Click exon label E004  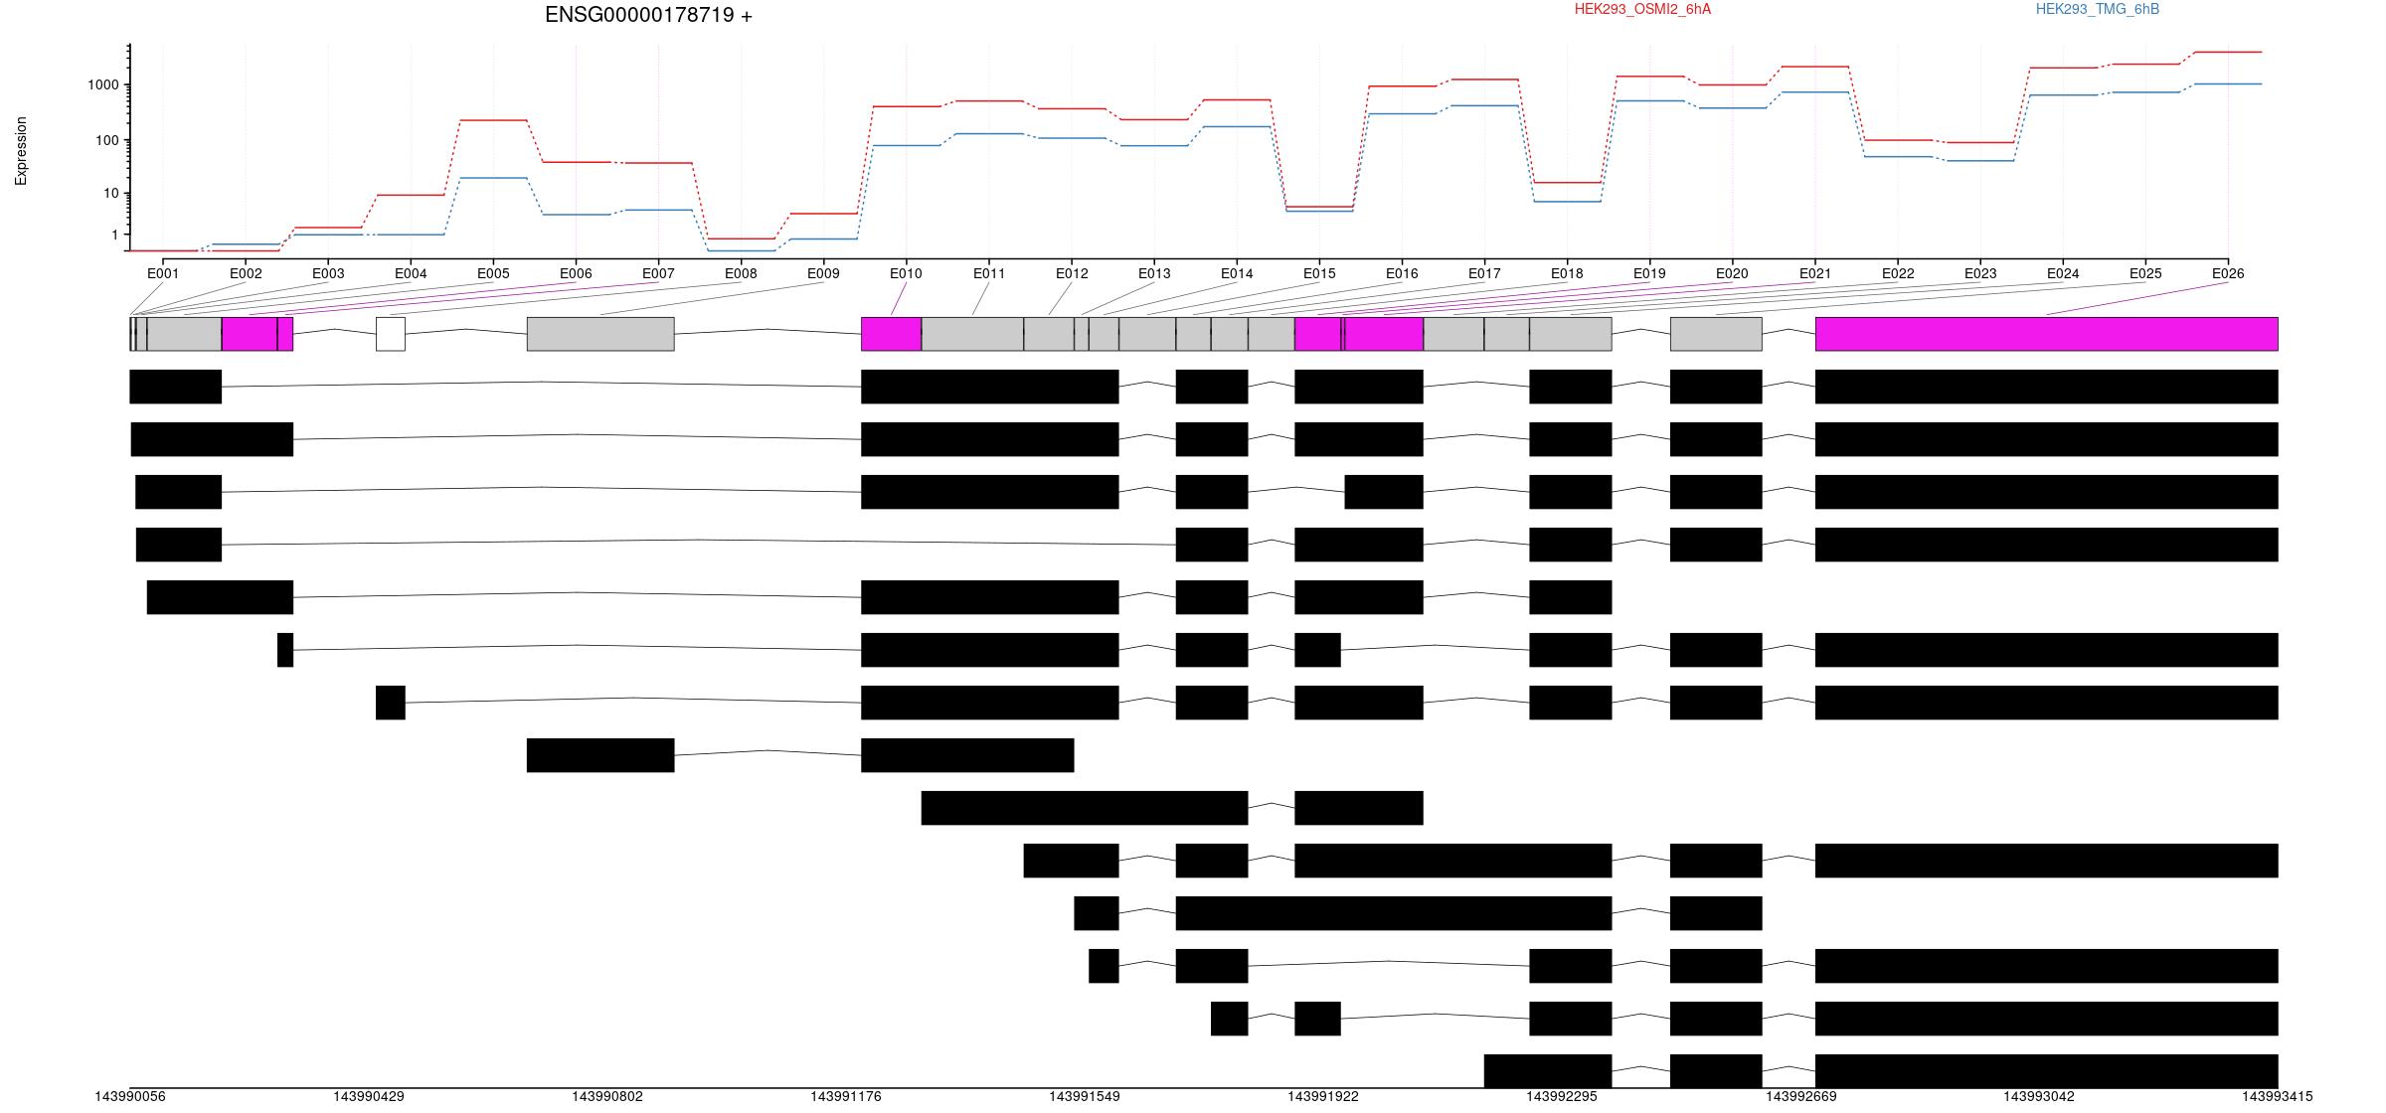[x=411, y=273]
